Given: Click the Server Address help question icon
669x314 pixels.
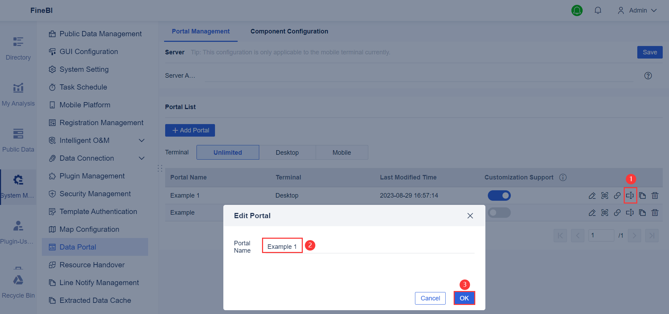Looking at the screenshot, I should click(x=648, y=76).
